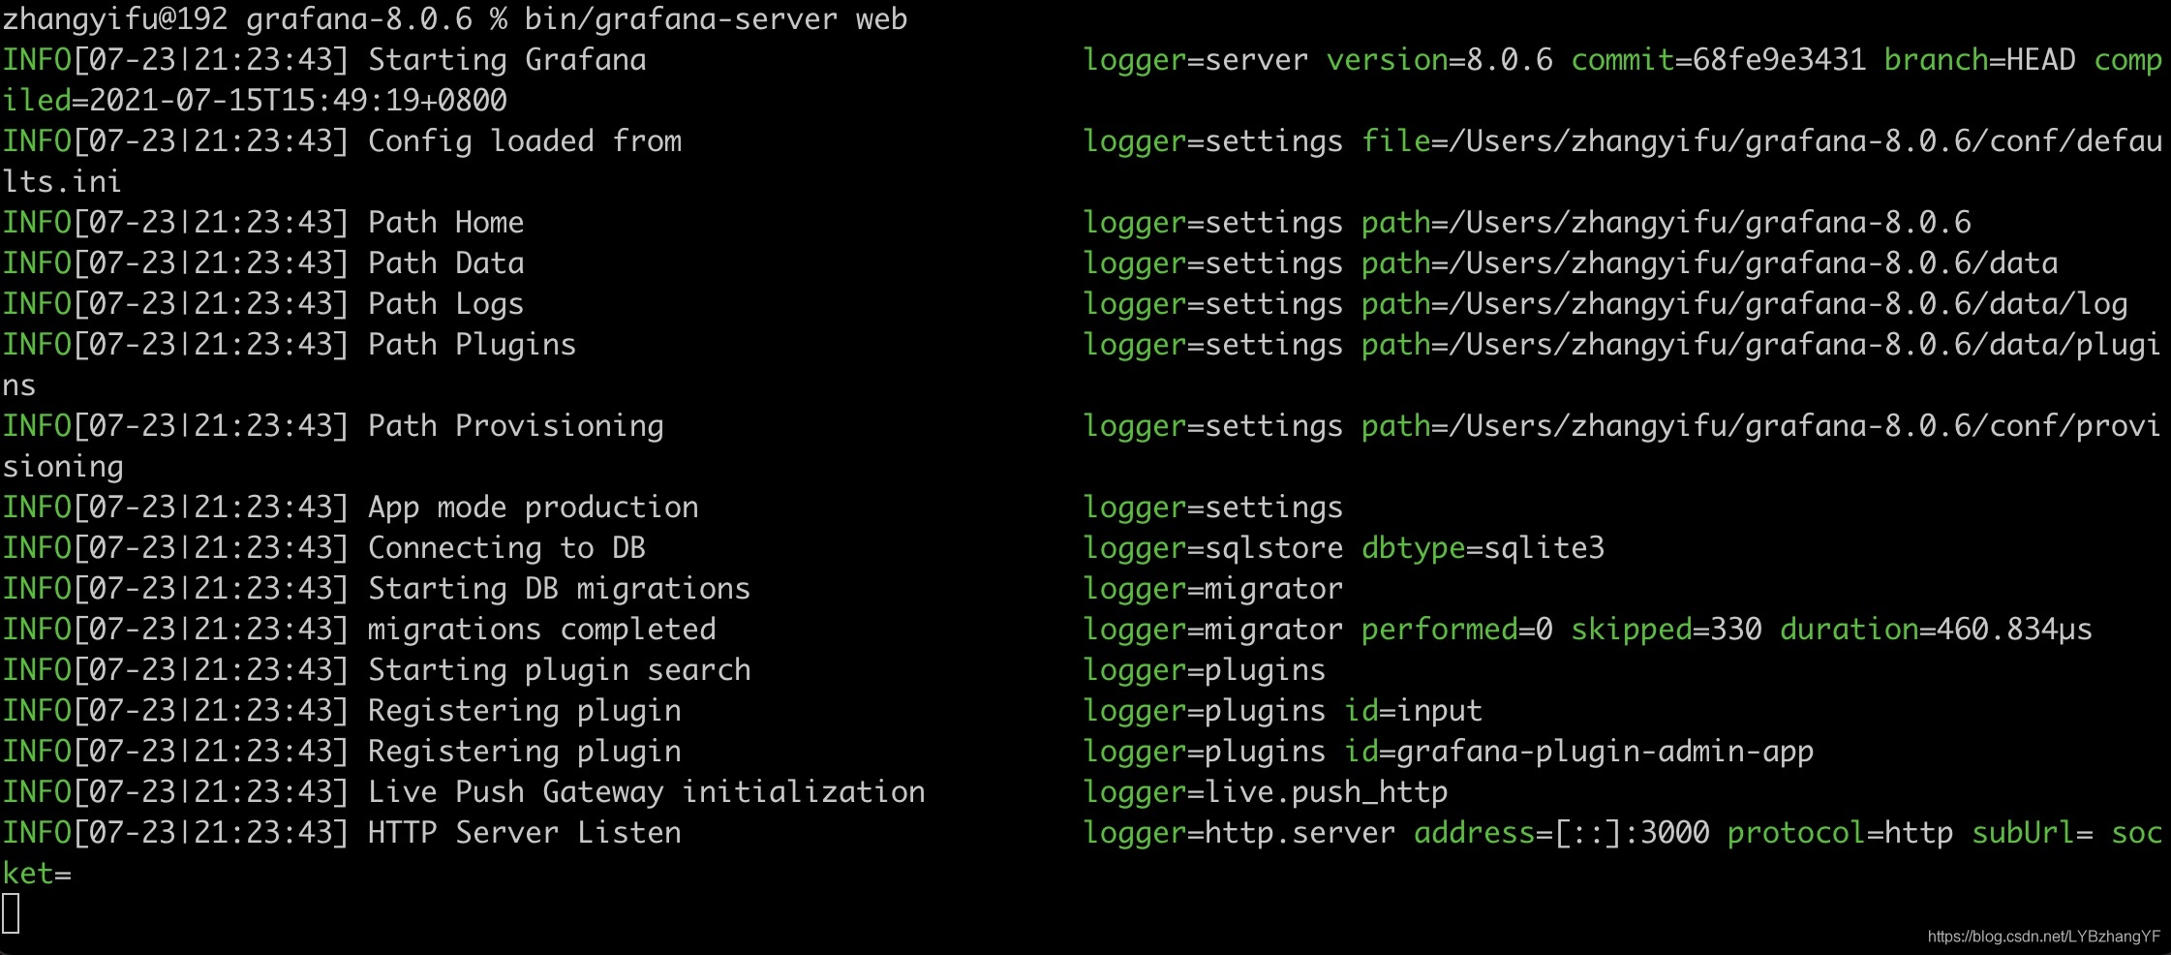Click the 'Path Logs' log entry
The width and height of the screenshot is (2171, 955).
[445, 304]
